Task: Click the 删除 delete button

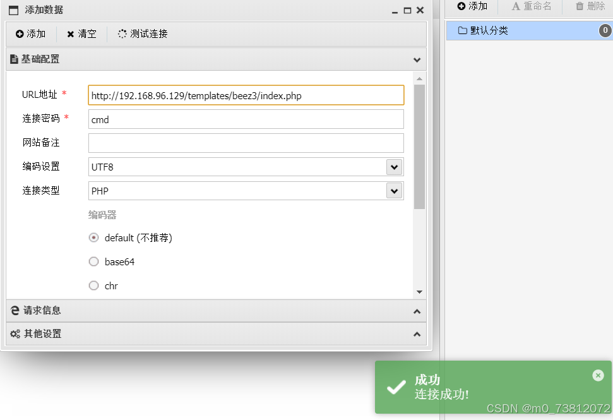Action: coord(590,6)
